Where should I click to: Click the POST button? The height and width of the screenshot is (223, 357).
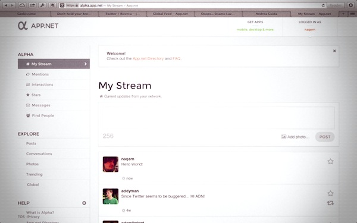pos(325,137)
